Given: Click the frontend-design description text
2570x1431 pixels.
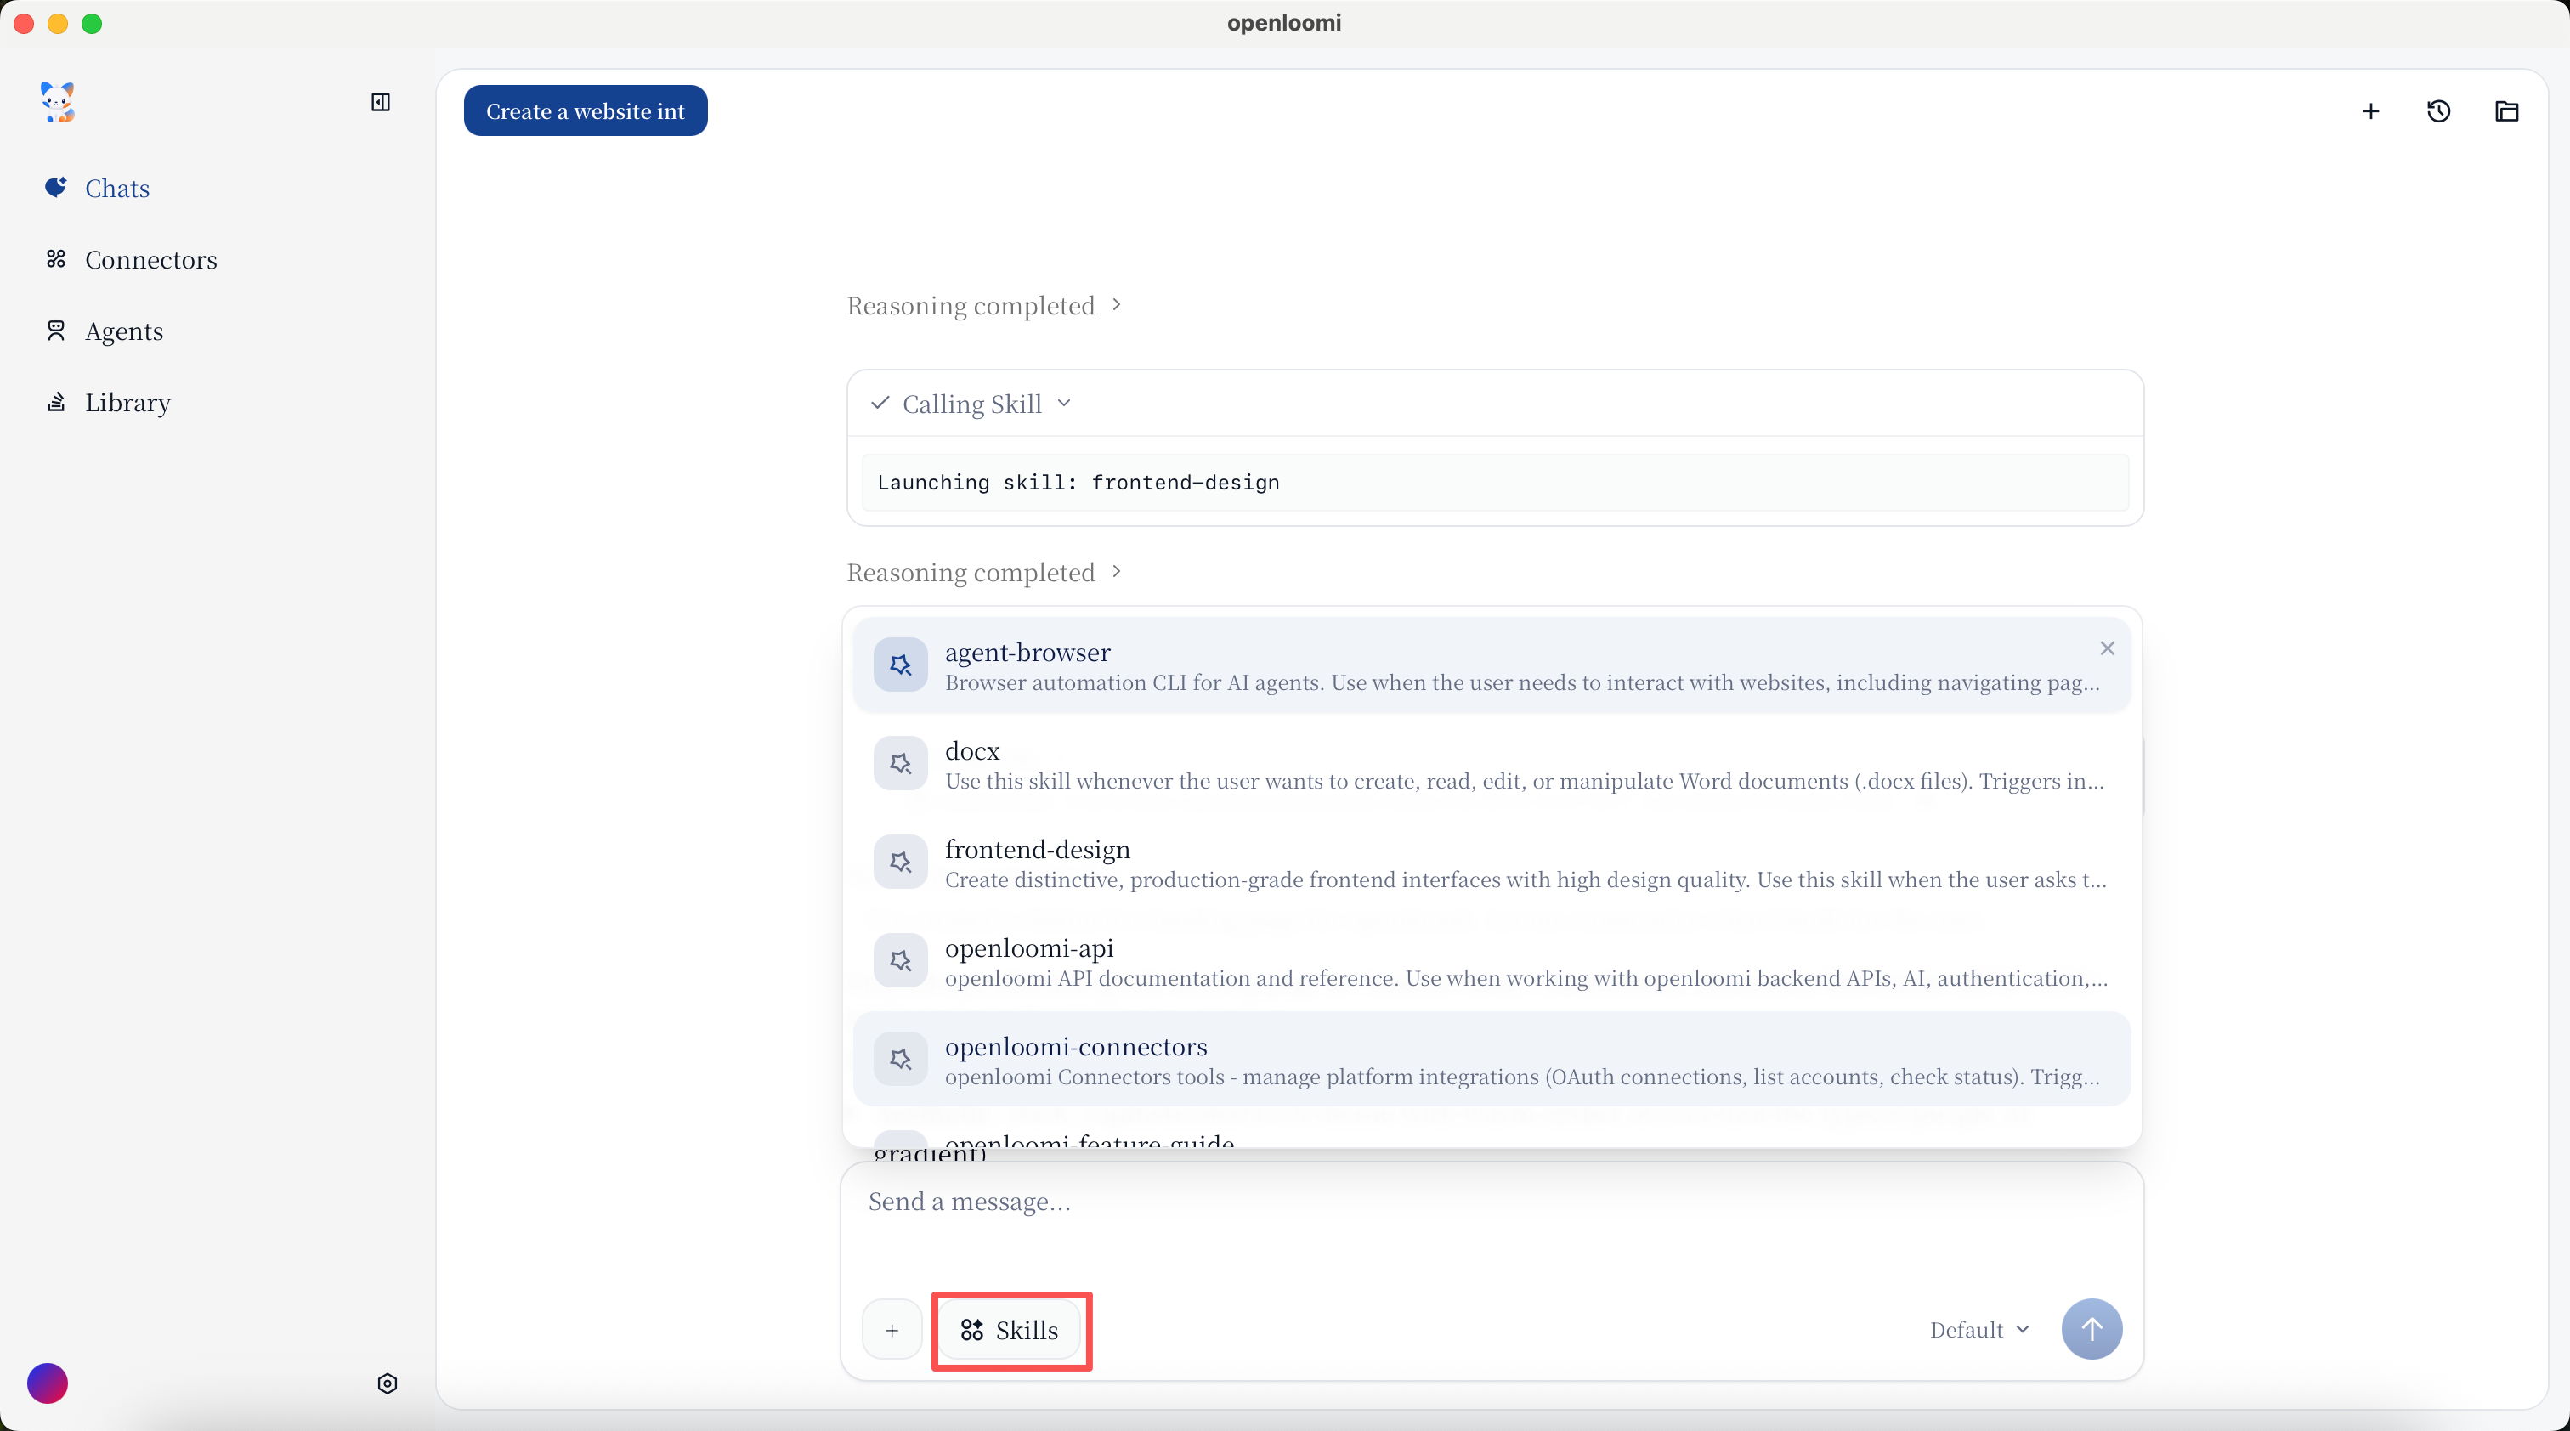Looking at the screenshot, I should (x=1526, y=880).
